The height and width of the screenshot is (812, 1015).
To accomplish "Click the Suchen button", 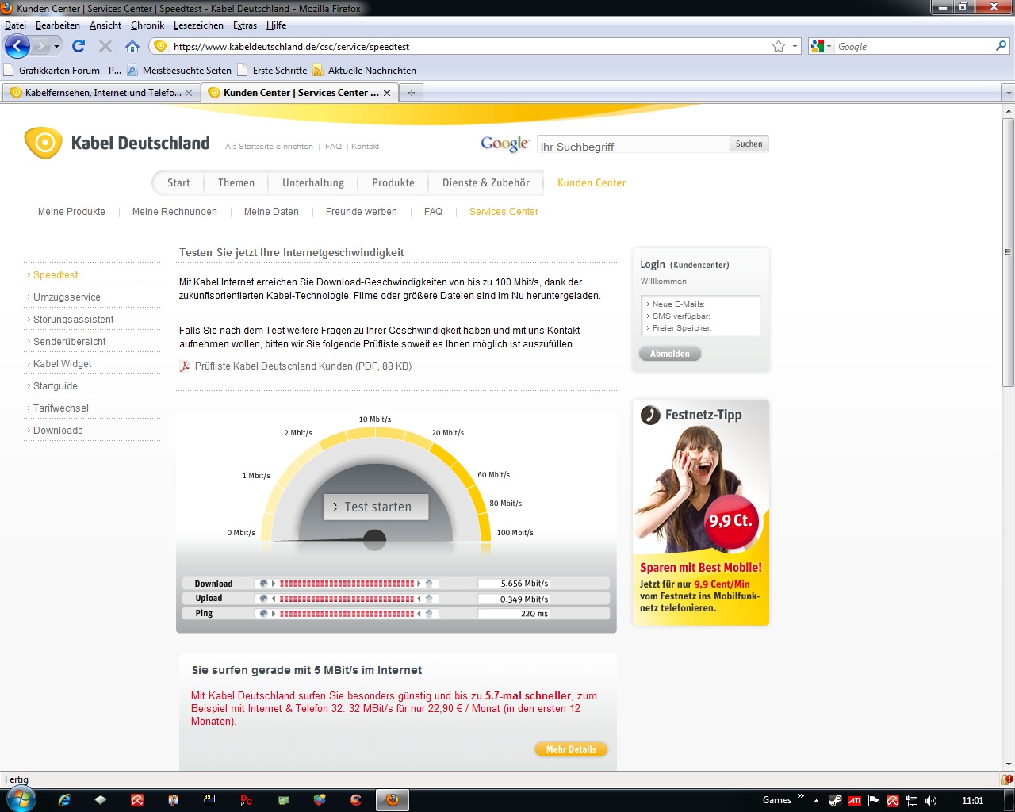I will click(x=749, y=144).
